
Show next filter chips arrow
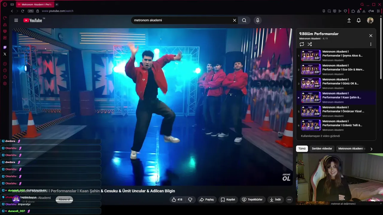pos(371,149)
